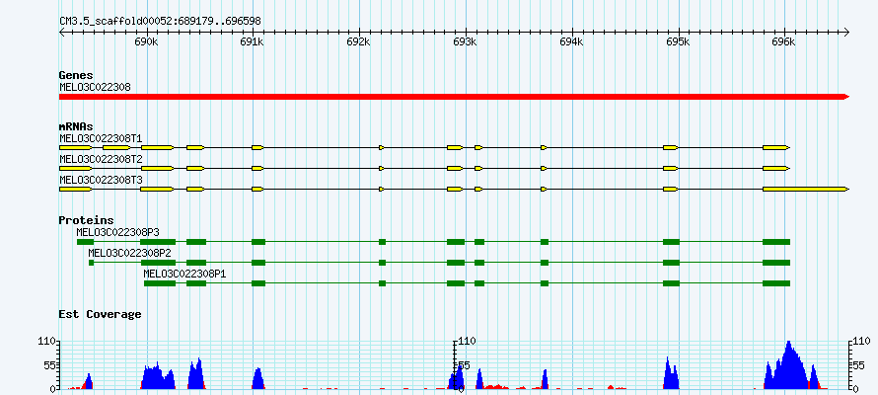Image resolution: width=878 pixels, height=395 pixels.
Task: Open the MELO3C022308P3 protein label
Action: point(118,232)
